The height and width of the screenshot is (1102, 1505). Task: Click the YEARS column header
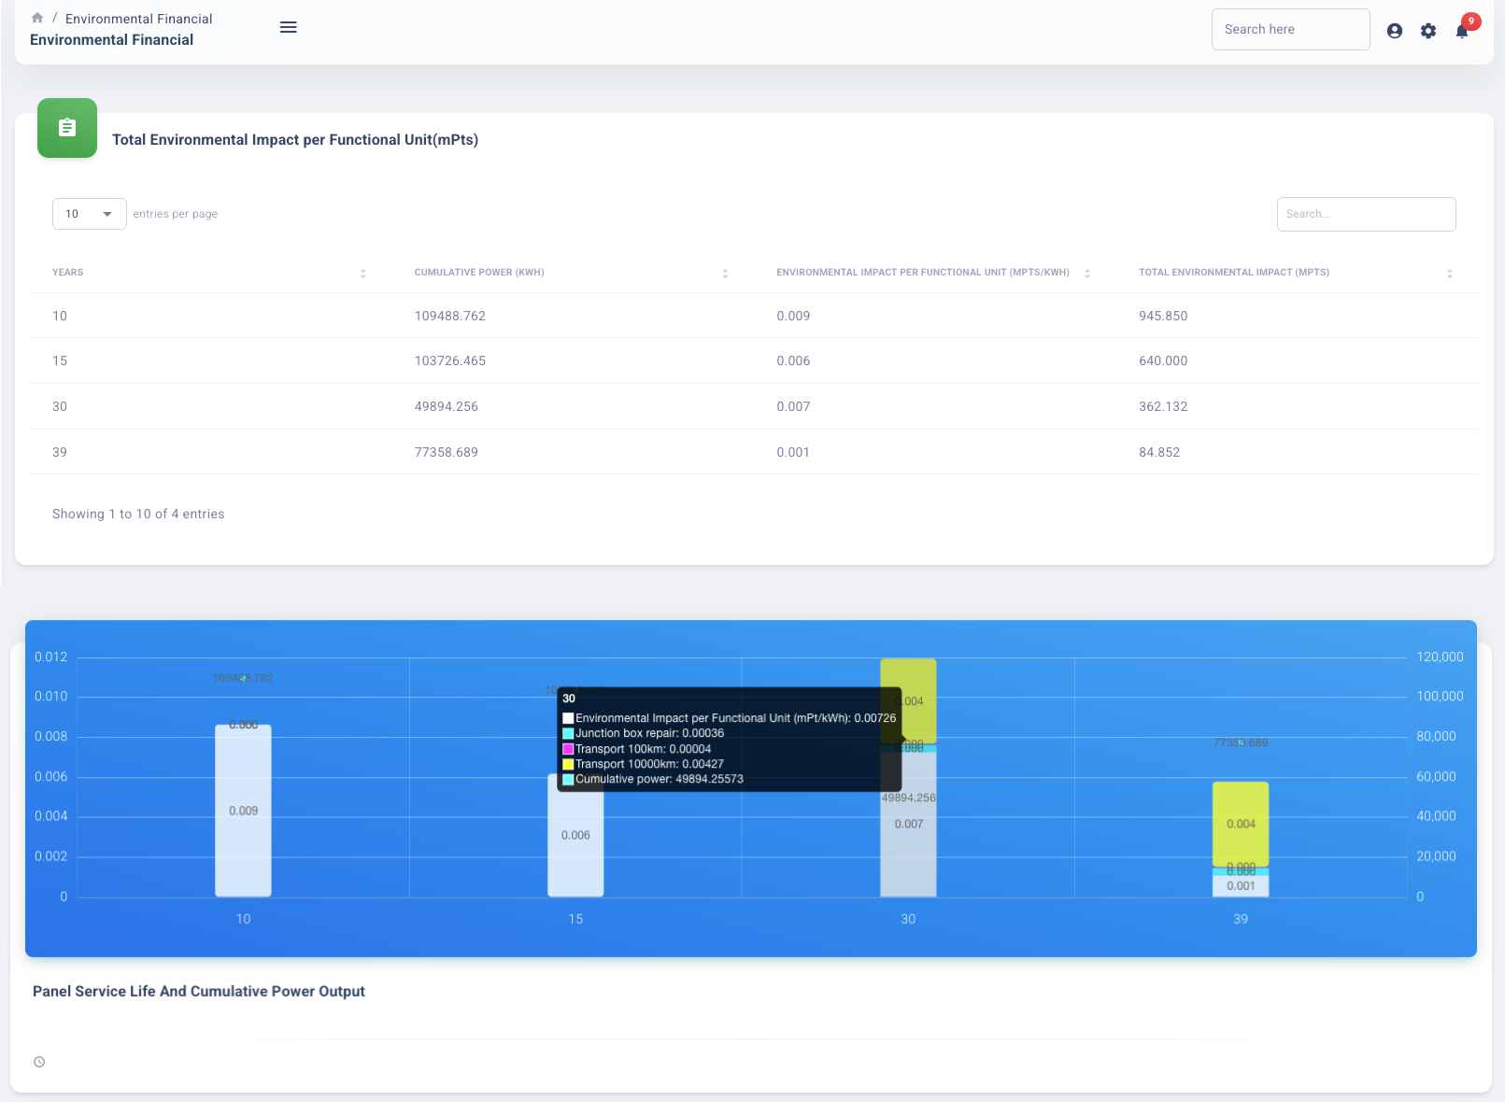point(67,273)
